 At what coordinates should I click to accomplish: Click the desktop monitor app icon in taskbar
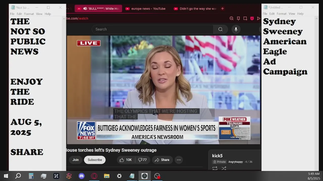point(44,176)
